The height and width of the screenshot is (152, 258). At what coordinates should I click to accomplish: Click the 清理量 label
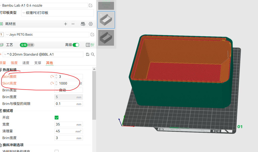tap(8, 131)
